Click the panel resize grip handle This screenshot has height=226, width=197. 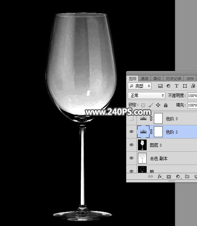point(172,181)
